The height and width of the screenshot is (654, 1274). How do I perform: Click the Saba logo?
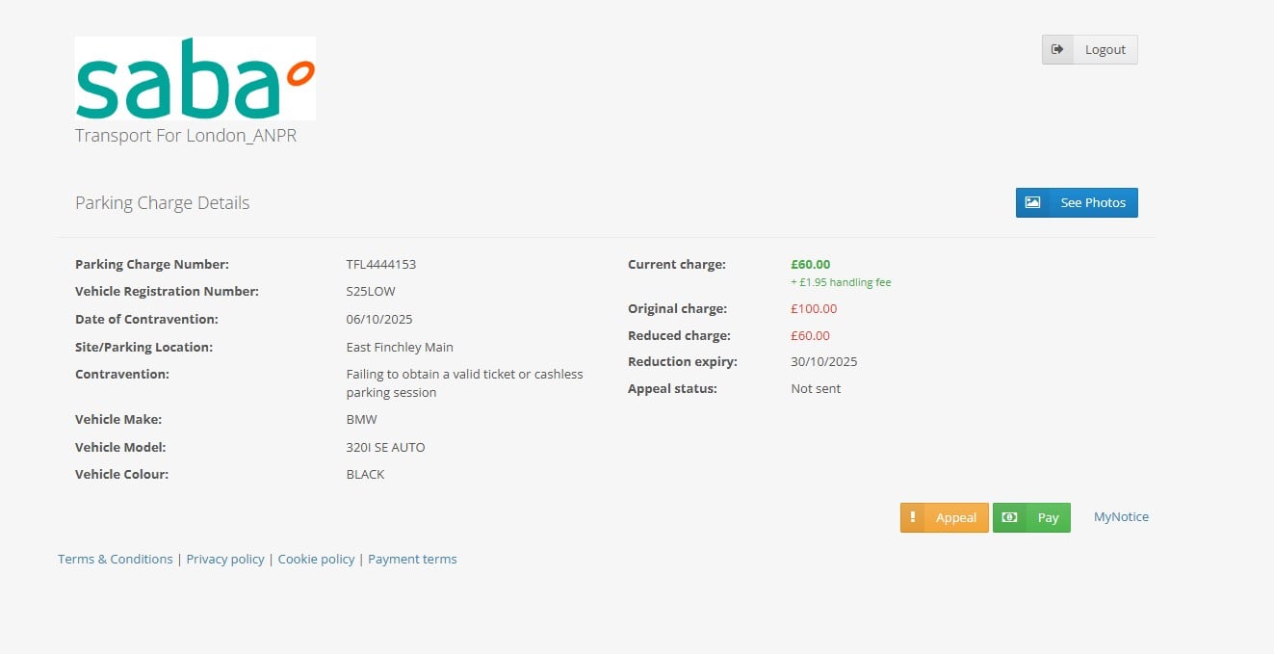(195, 78)
